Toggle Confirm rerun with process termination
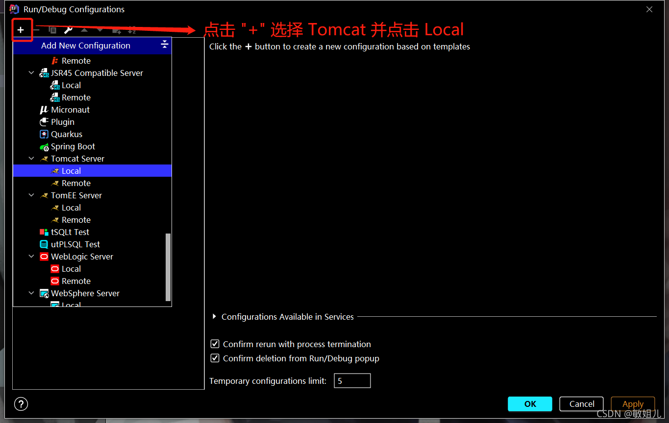 (x=215, y=344)
